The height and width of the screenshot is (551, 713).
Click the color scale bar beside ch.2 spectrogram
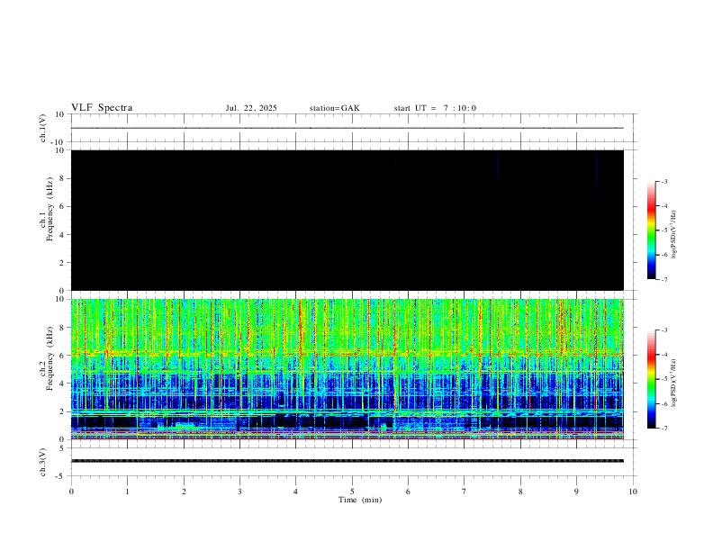(x=652, y=379)
